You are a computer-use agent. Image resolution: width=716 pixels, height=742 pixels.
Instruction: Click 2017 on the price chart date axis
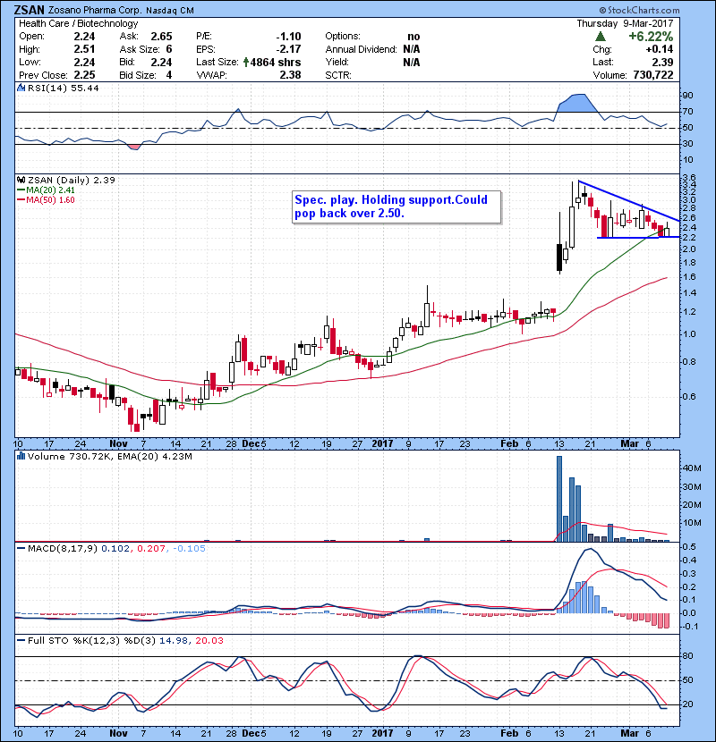(x=382, y=444)
